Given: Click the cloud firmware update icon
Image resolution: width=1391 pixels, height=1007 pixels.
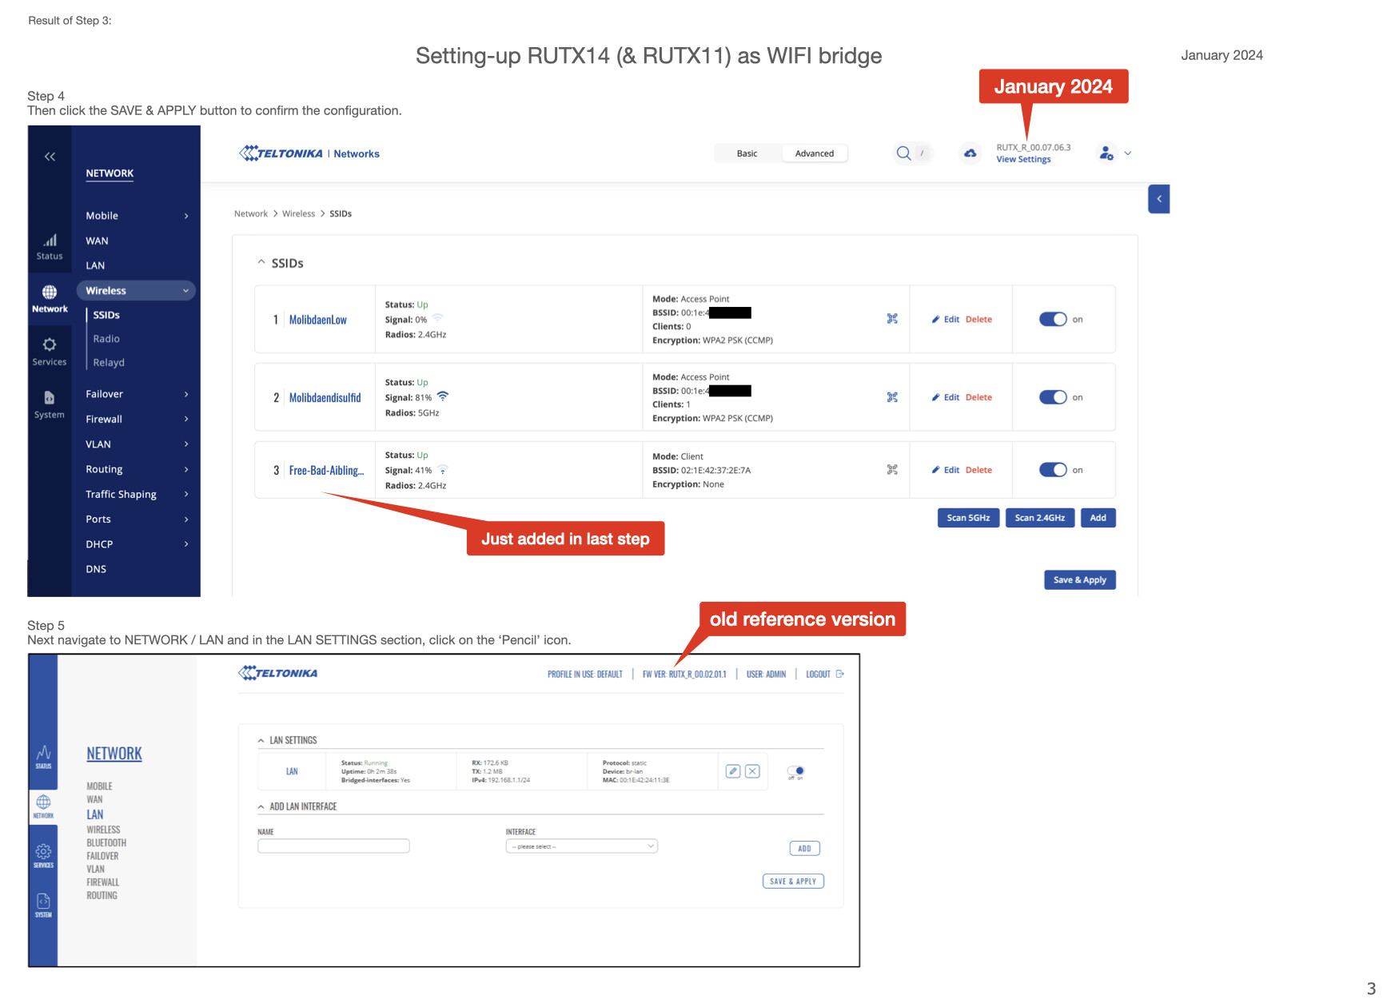Looking at the screenshot, I should [970, 153].
